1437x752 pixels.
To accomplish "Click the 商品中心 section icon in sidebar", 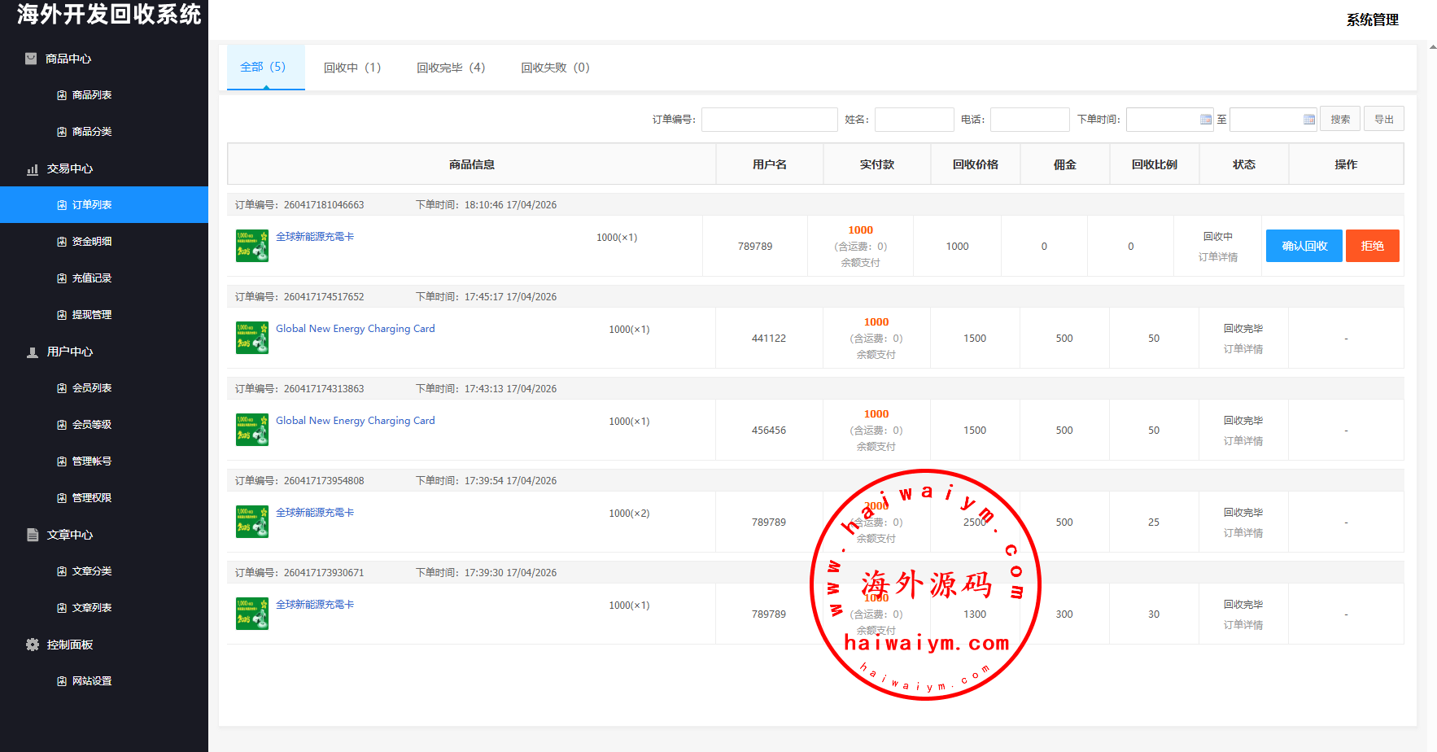I will point(31,59).
